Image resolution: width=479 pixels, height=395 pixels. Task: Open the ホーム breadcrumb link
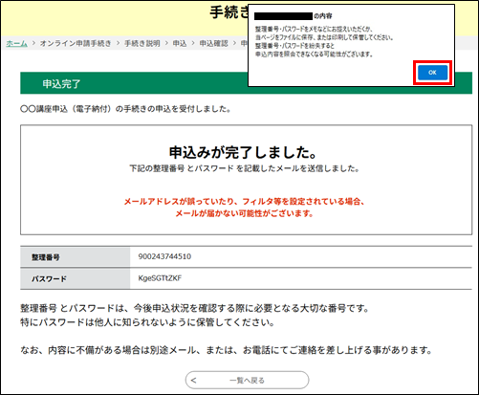(16, 43)
